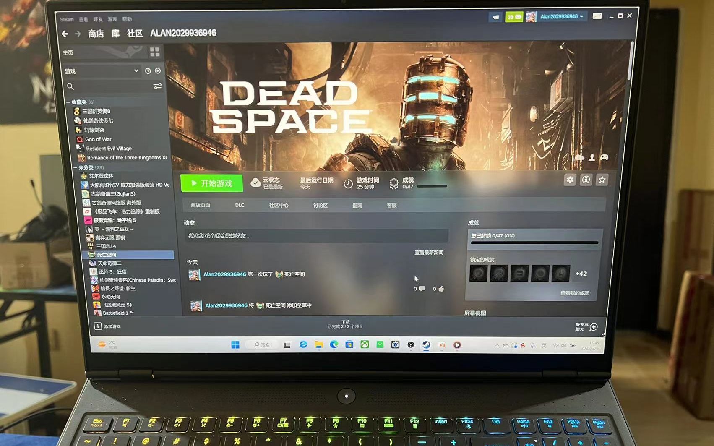
Task: Select God of War in library
Action: tap(98, 139)
